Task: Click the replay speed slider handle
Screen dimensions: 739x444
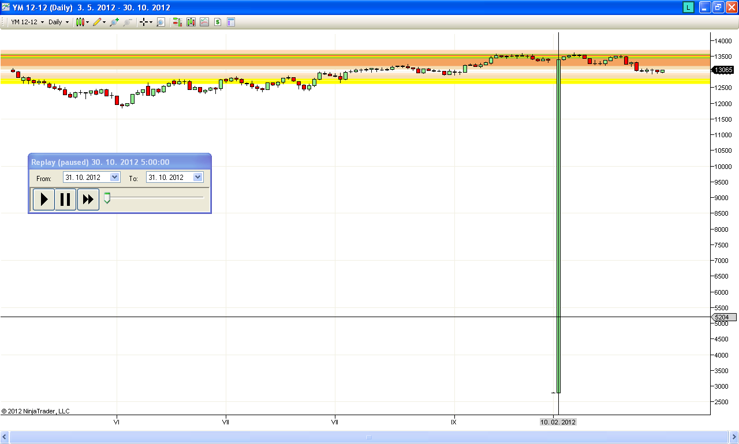Action: click(x=107, y=198)
